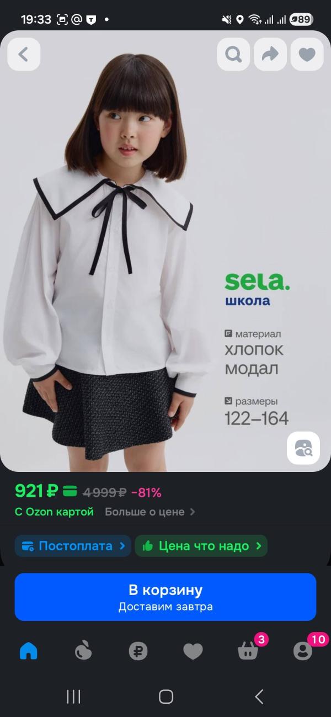The width and height of the screenshot is (331, 717).
Task: Open the Ozon home tab
Action: [28, 651]
